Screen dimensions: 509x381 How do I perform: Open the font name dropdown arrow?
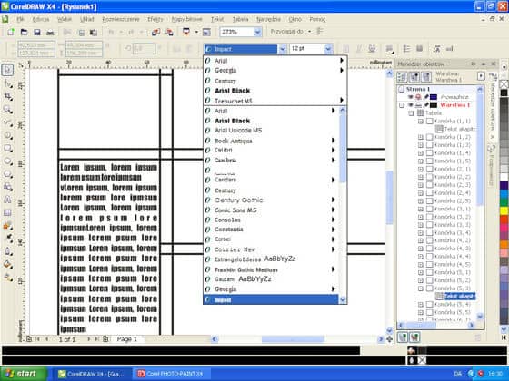(282, 49)
